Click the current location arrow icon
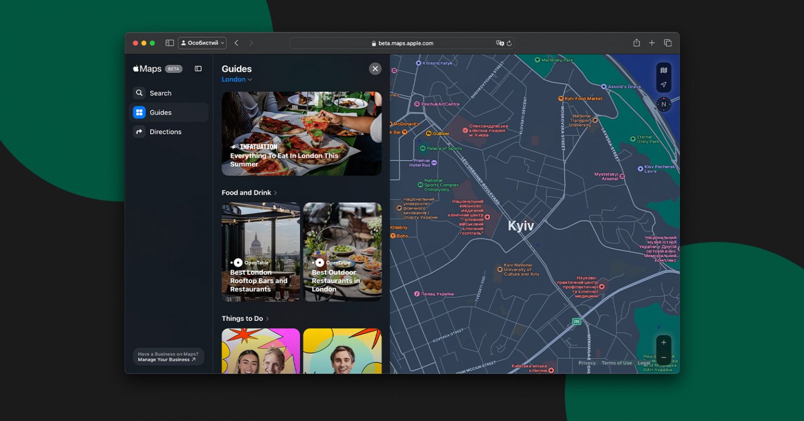 click(x=664, y=85)
